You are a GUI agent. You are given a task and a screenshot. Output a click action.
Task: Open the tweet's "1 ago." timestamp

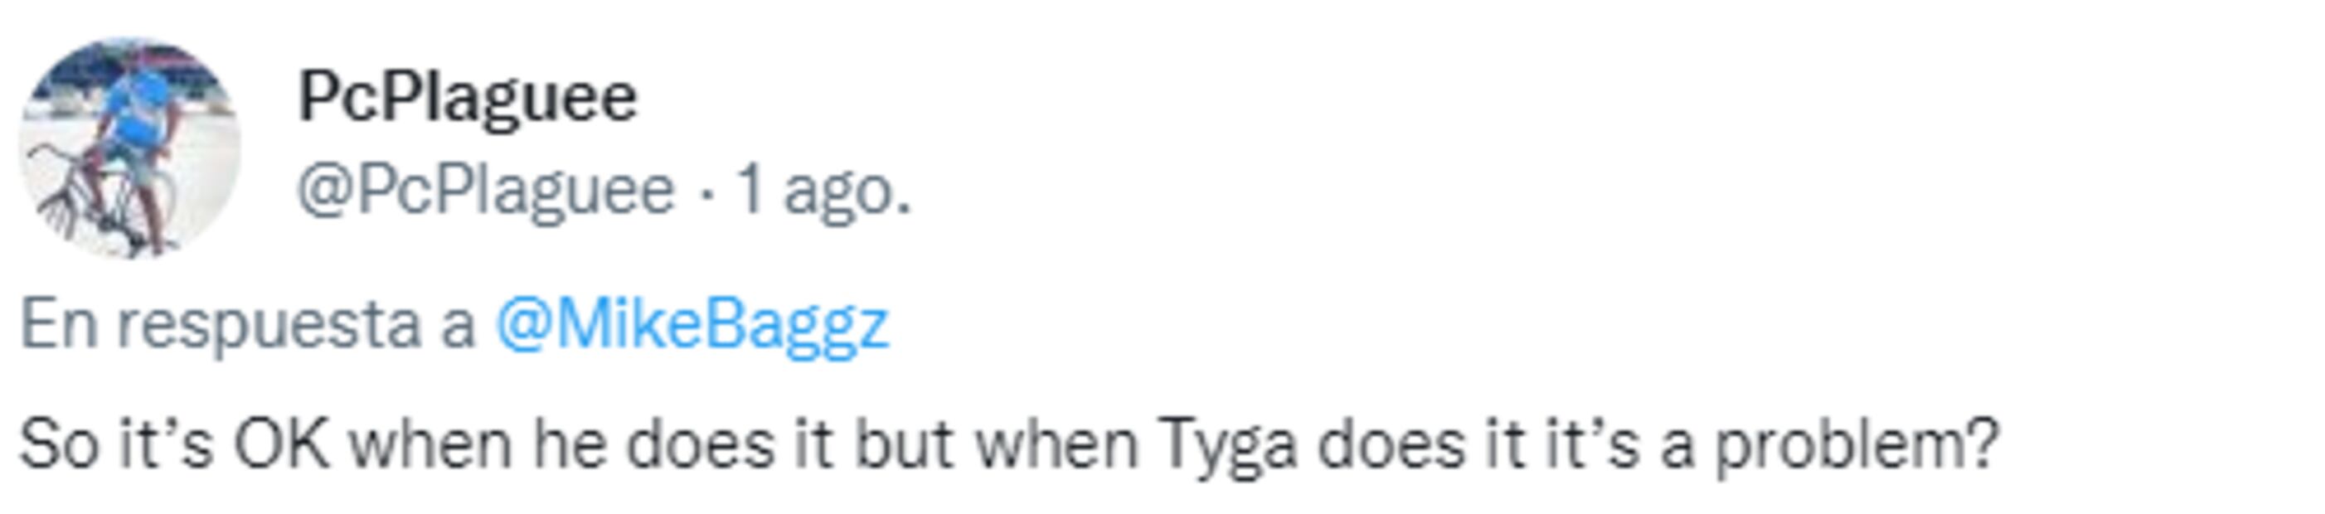(823, 191)
